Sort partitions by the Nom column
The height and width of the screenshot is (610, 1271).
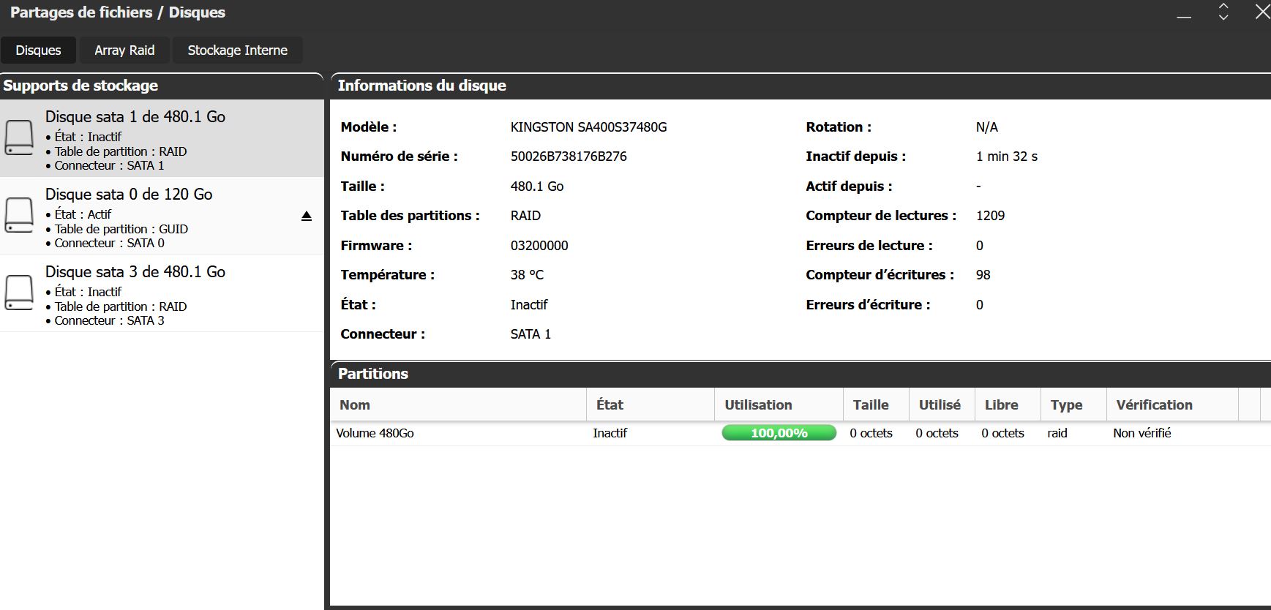click(458, 405)
